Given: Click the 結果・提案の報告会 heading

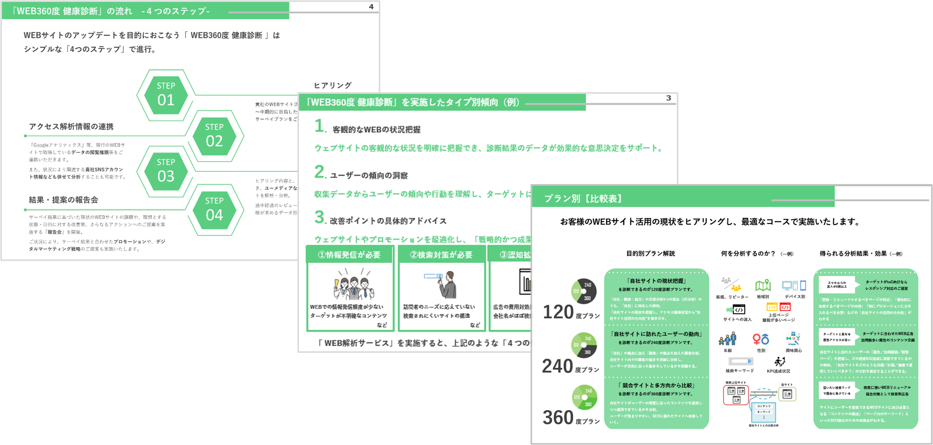Looking at the screenshot, I should click(x=63, y=200).
